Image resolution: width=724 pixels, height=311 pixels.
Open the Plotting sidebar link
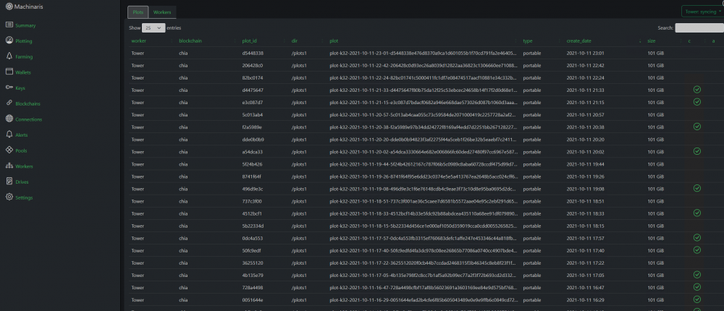click(x=24, y=41)
